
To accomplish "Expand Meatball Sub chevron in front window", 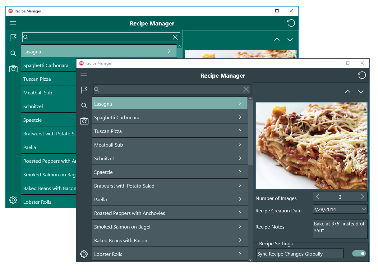I will [240, 144].
